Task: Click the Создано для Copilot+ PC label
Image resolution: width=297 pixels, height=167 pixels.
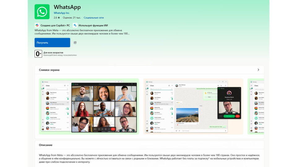Action: tap(55, 25)
